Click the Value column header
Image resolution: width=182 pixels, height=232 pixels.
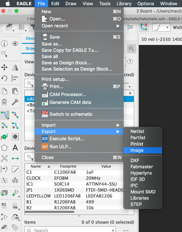(106, 166)
